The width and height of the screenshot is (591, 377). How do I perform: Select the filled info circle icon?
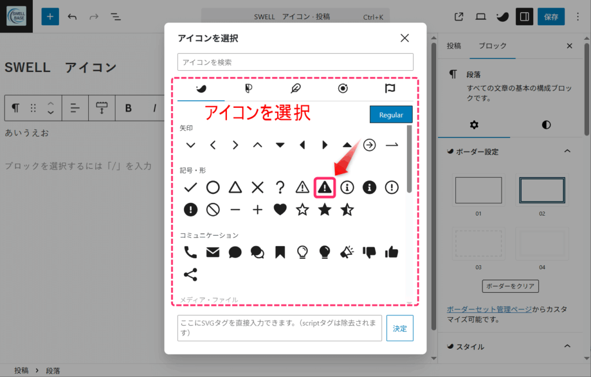coord(369,187)
